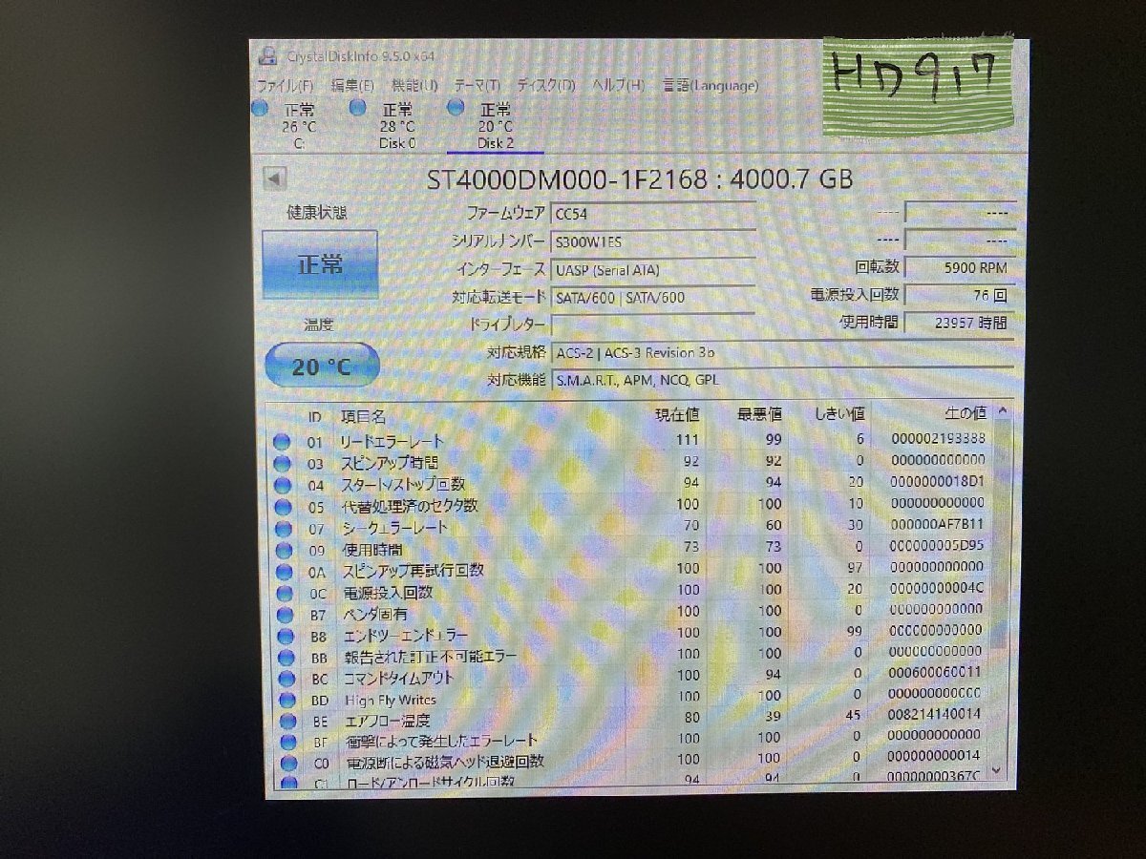The width and height of the screenshot is (1146, 859).
Task: Open the ファイル(F) menu
Action: [286, 85]
